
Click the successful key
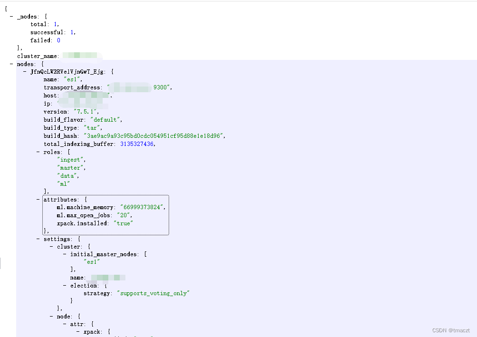point(47,32)
